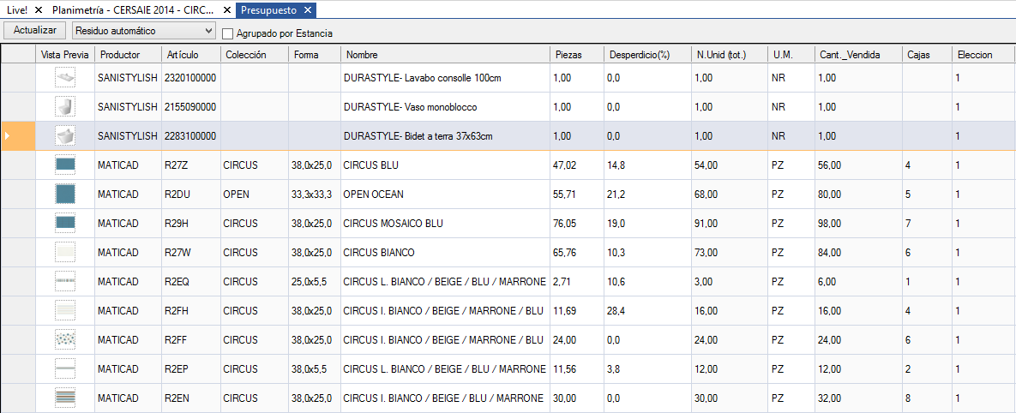
Task: Click the Cant._Vendida value 98,00
Action: click(858, 224)
